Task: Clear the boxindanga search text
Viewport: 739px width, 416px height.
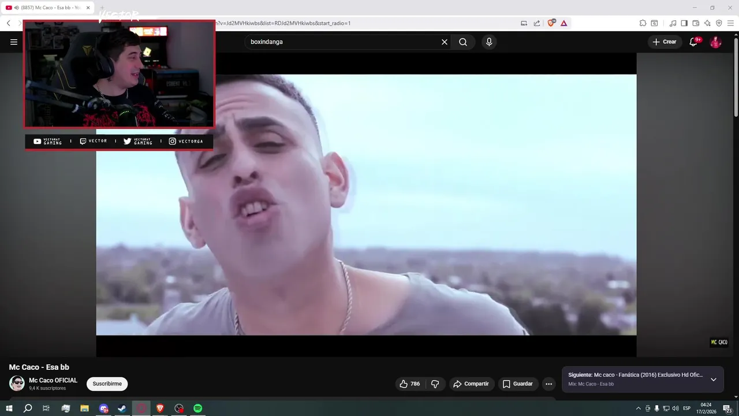Action: 445,42
